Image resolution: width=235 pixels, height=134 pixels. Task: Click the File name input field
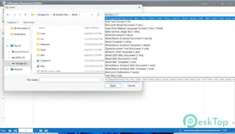pos(70,80)
